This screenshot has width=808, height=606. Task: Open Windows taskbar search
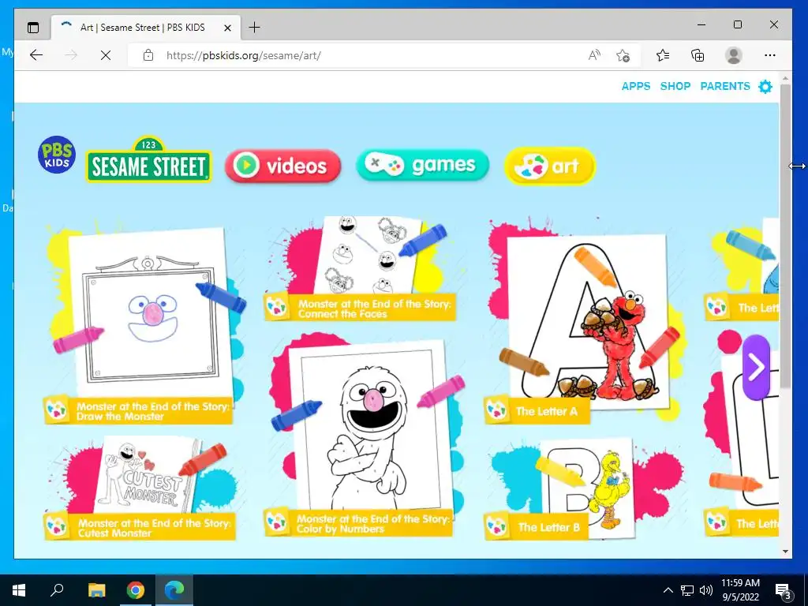[57, 590]
